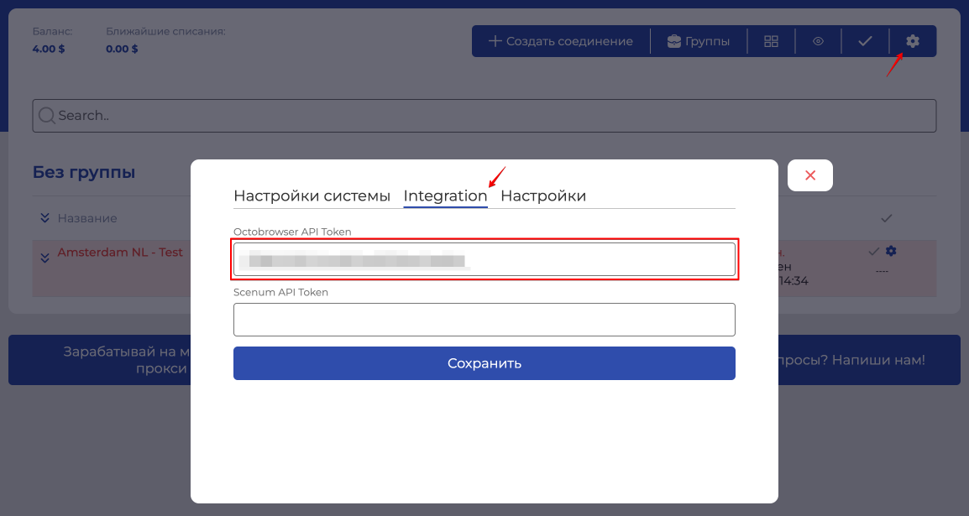Expand the Amsterdam NL - Test row
Screen dimensions: 969x516
(45, 258)
